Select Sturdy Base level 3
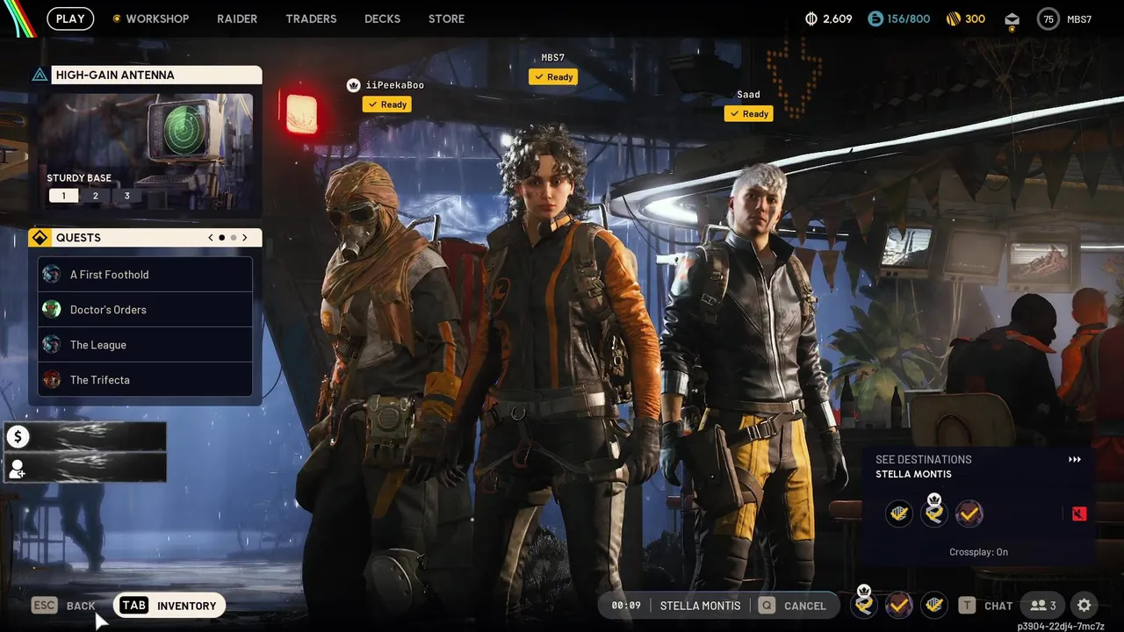1124x632 pixels. click(x=126, y=196)
